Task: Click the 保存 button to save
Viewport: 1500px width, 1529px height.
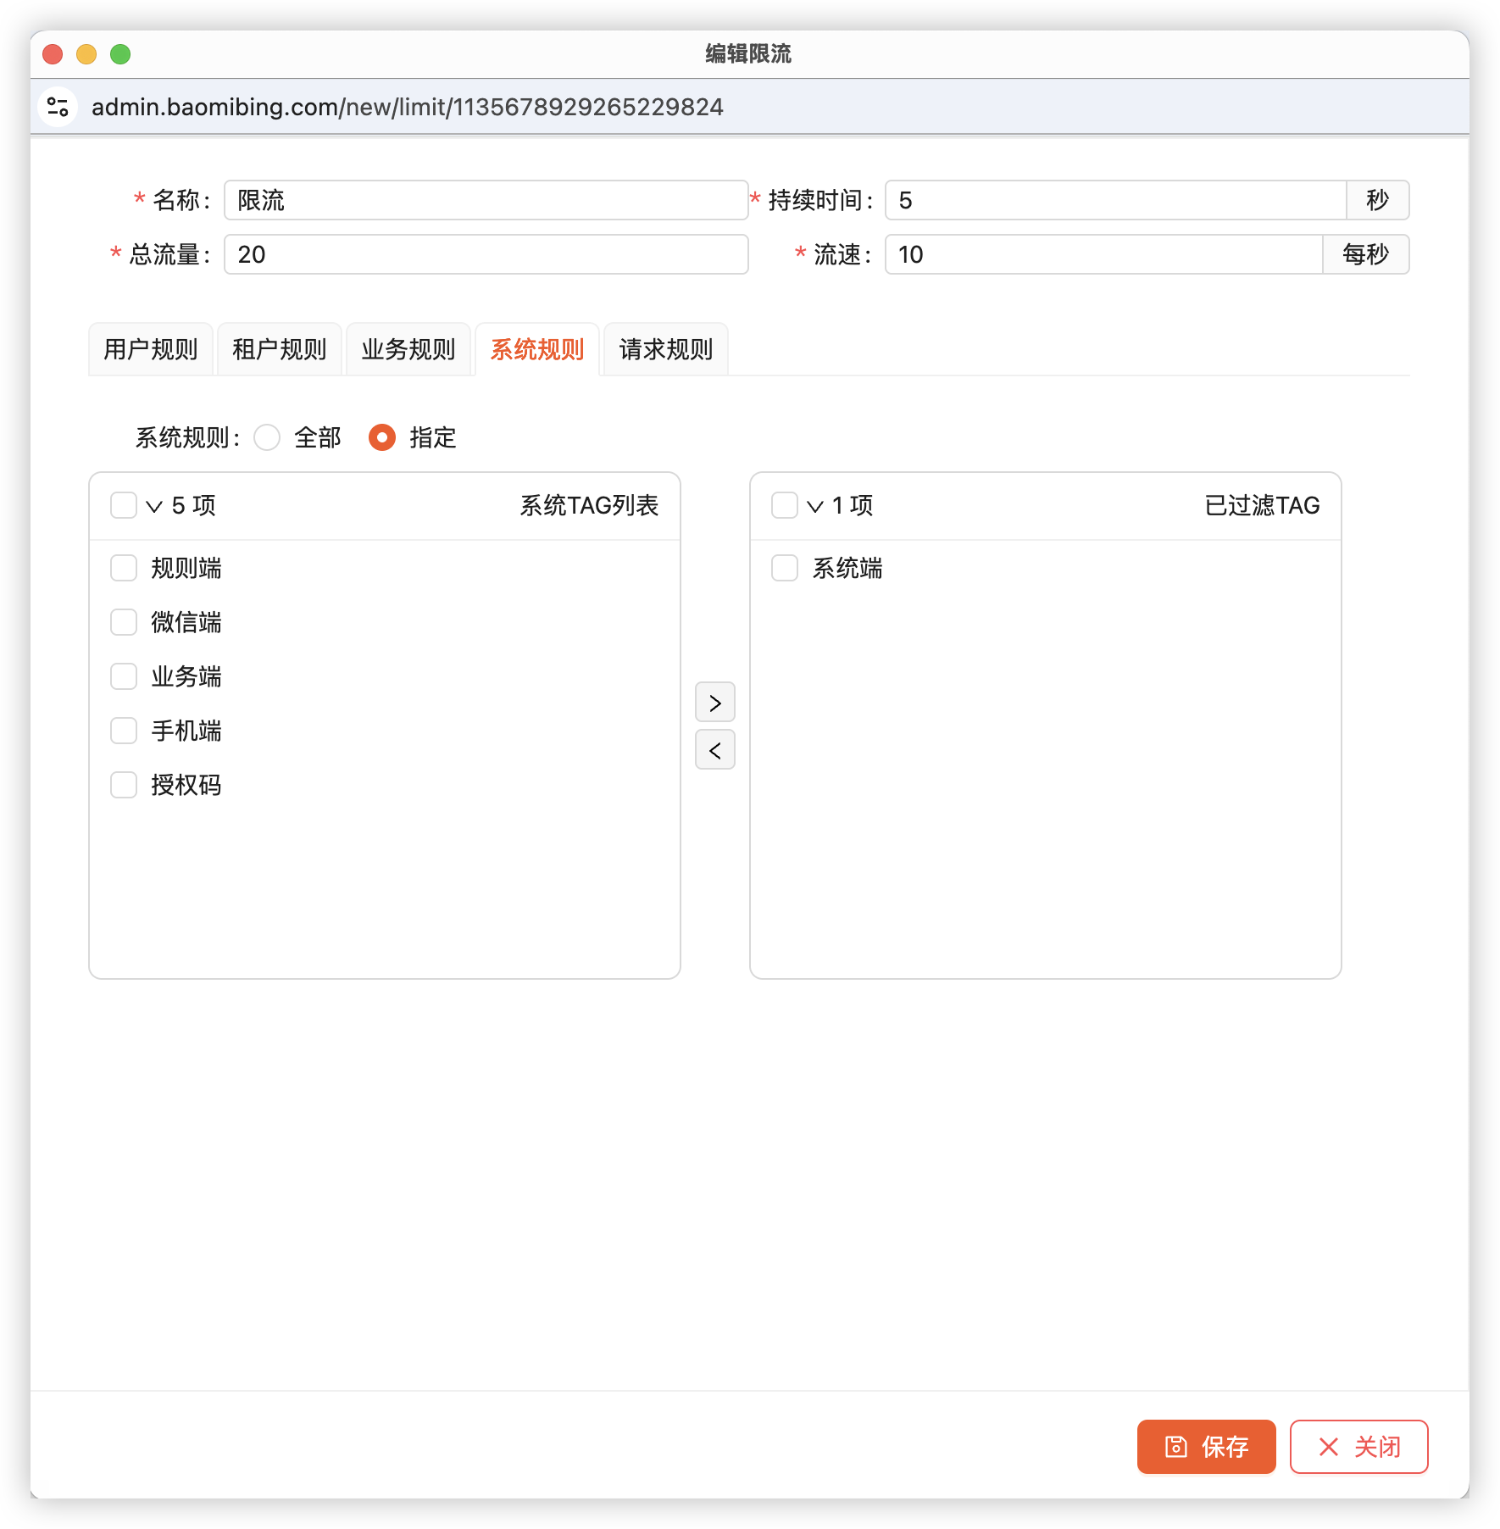Action: (x=1206, y=1446)
